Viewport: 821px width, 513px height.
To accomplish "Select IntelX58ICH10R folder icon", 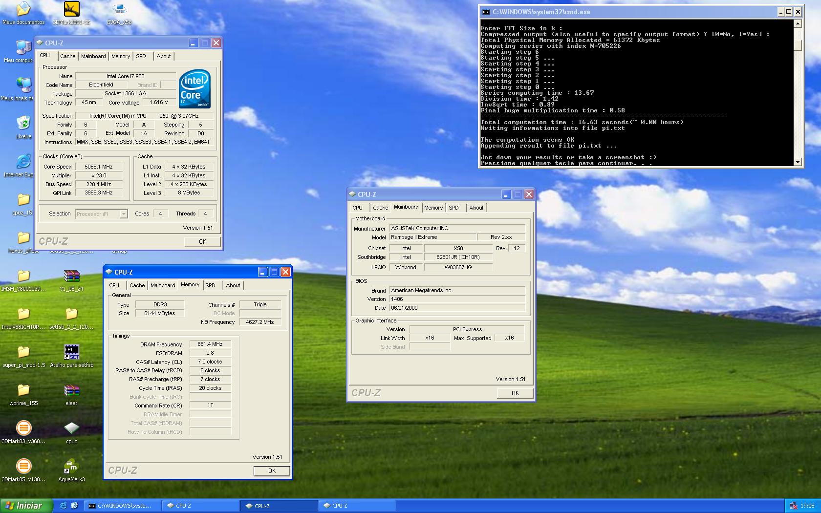I will (23, 318).
